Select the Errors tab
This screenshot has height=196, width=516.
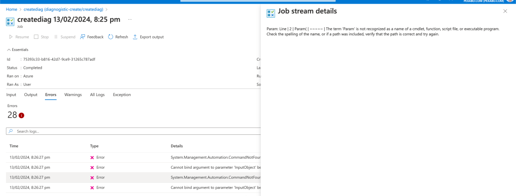(50, 94)
